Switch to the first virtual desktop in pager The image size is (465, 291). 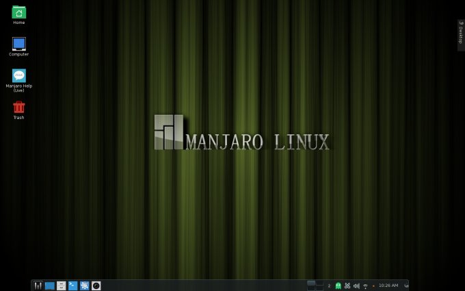pyautogui.click(x=311, y=283)
